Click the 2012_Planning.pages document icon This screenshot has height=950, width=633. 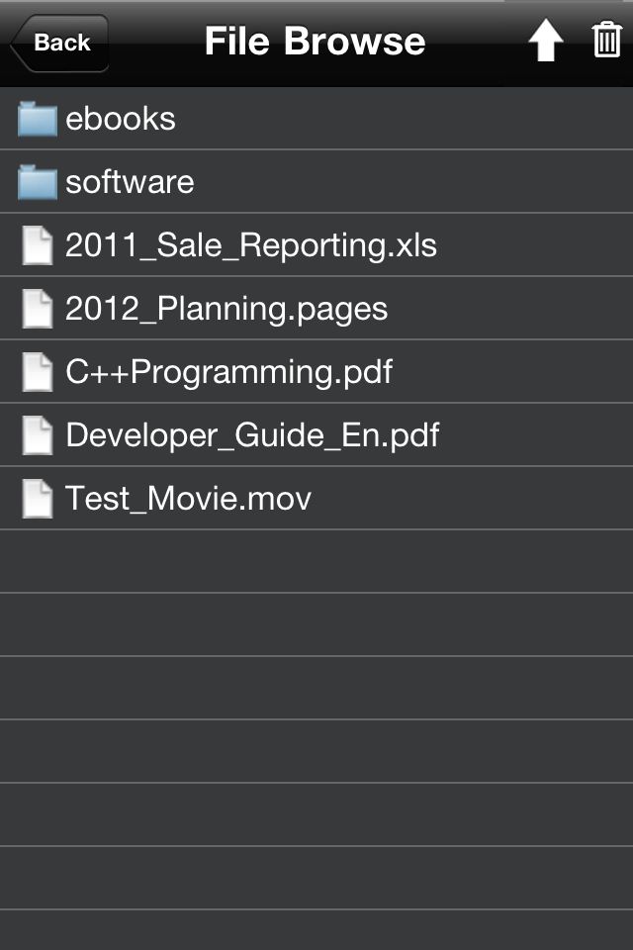point(38,309)
